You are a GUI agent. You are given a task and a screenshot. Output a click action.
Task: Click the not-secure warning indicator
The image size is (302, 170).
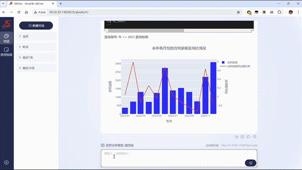click(40, 12)
